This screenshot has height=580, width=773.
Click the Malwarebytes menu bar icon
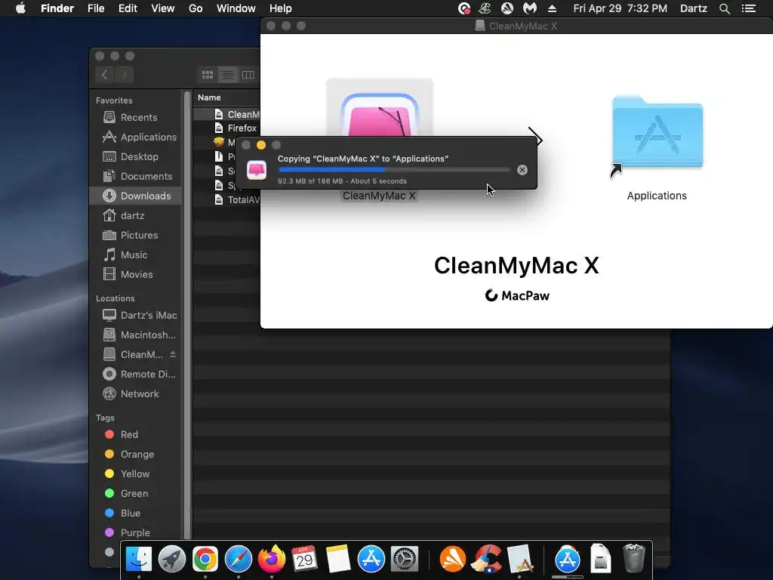coord(529,8)
